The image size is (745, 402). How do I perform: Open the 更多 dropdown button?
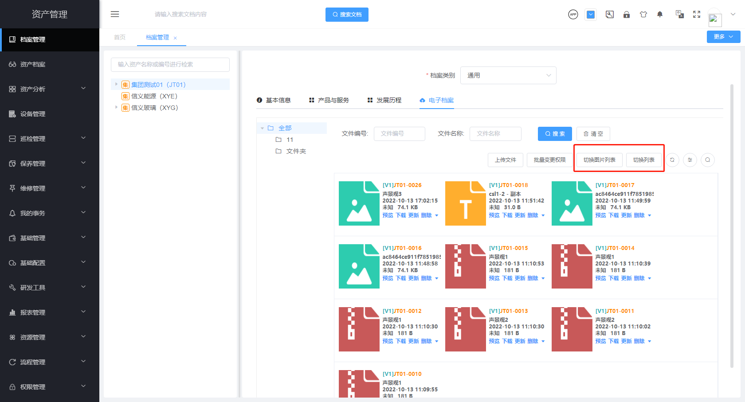[723, 37]
